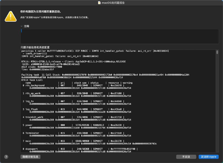Click 发送给 Apple button
Viewport: 223px width, 163px height.
point(209,157)
